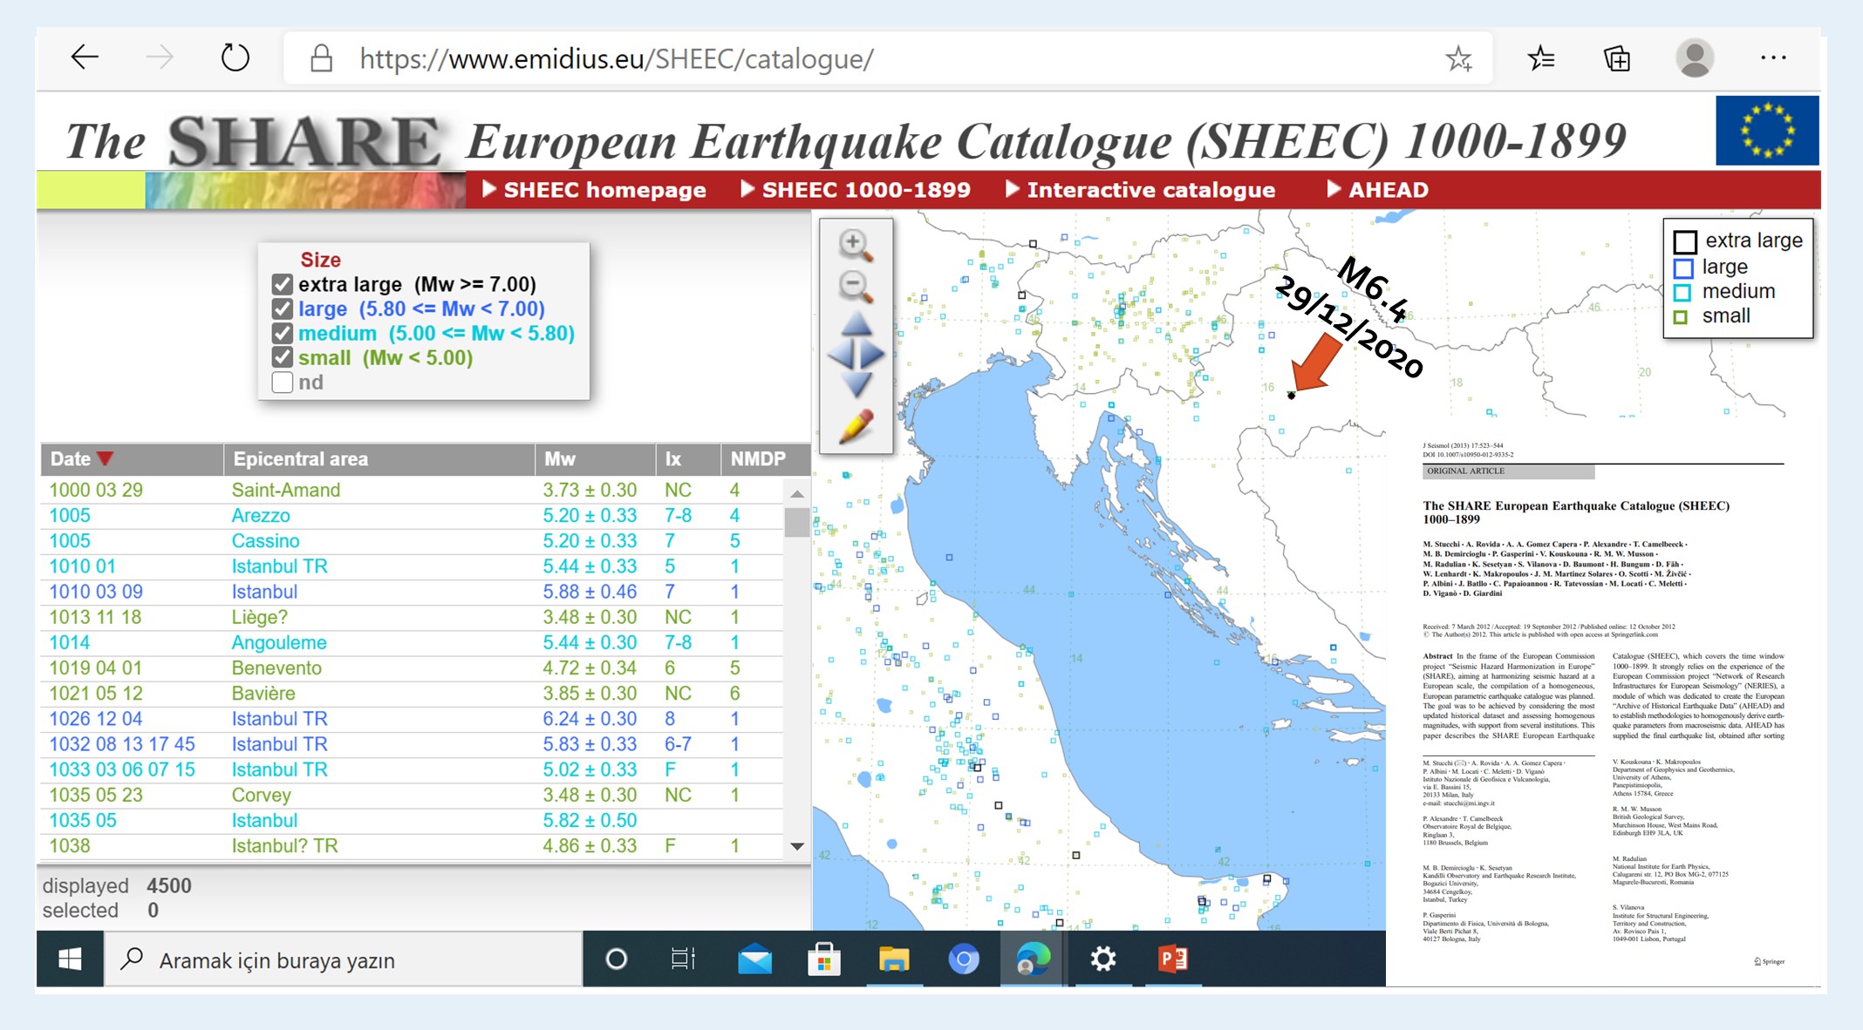Click the medium legend cyan square
Screen dimensions: 1863x1030
pos(1682,293)
